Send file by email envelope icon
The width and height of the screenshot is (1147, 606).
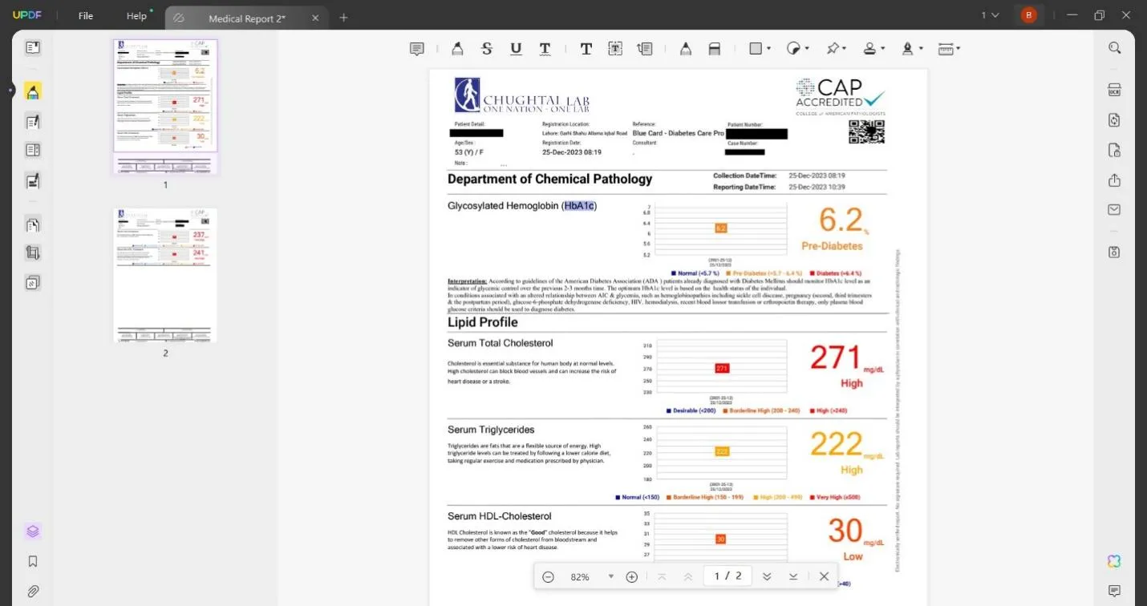pyautogui.click(x=1114, y=210)
